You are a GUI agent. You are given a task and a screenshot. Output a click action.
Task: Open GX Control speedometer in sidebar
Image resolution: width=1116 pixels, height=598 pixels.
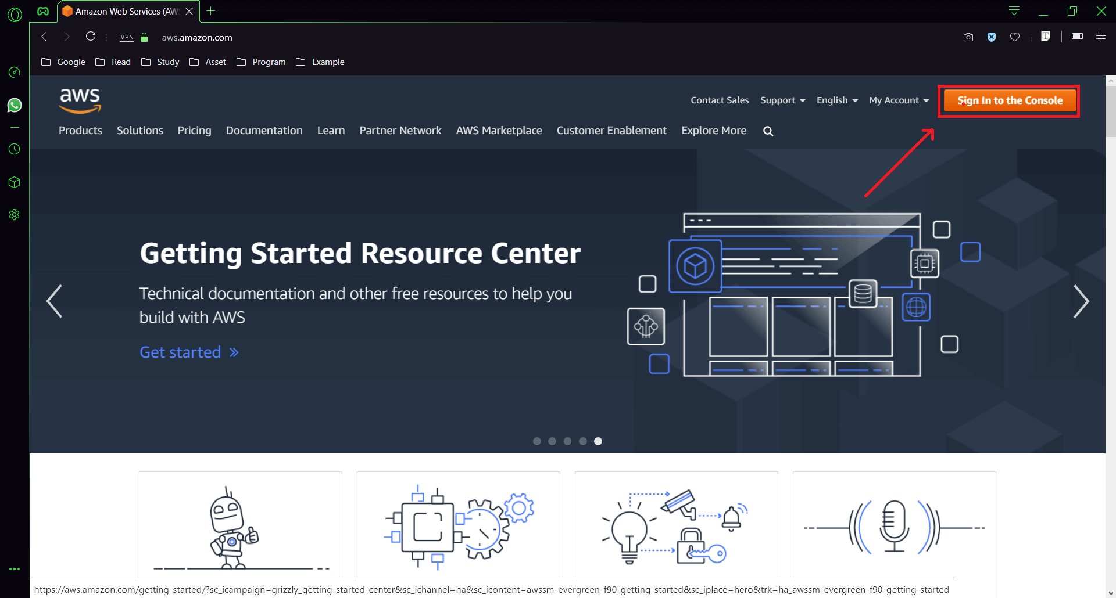pyautogui.click(x=15, y=72)
